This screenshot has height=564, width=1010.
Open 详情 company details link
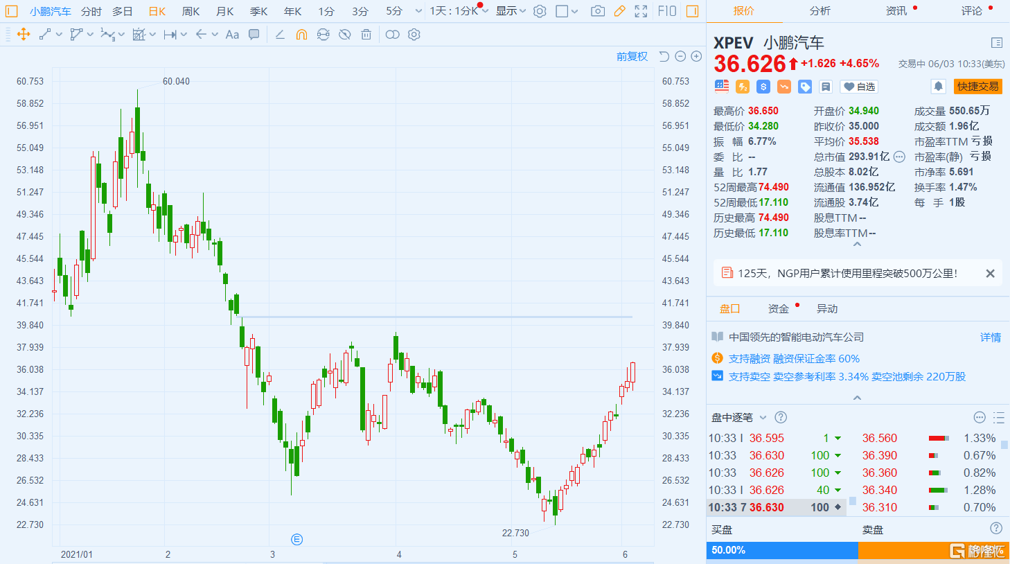[x=991, y=337]
